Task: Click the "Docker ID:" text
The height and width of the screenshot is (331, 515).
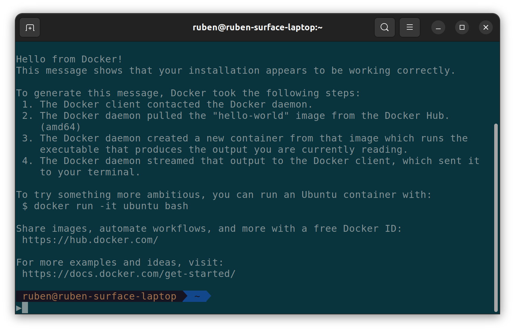Action: coord(372,228)
